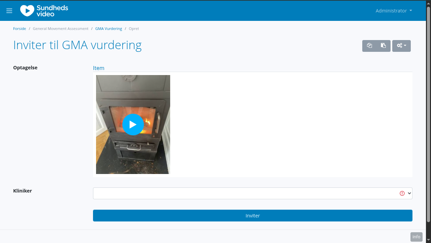The height and width of the screenshot is (243, 431).
Task: Click the info button at bottom right
Action: [417, 237]
